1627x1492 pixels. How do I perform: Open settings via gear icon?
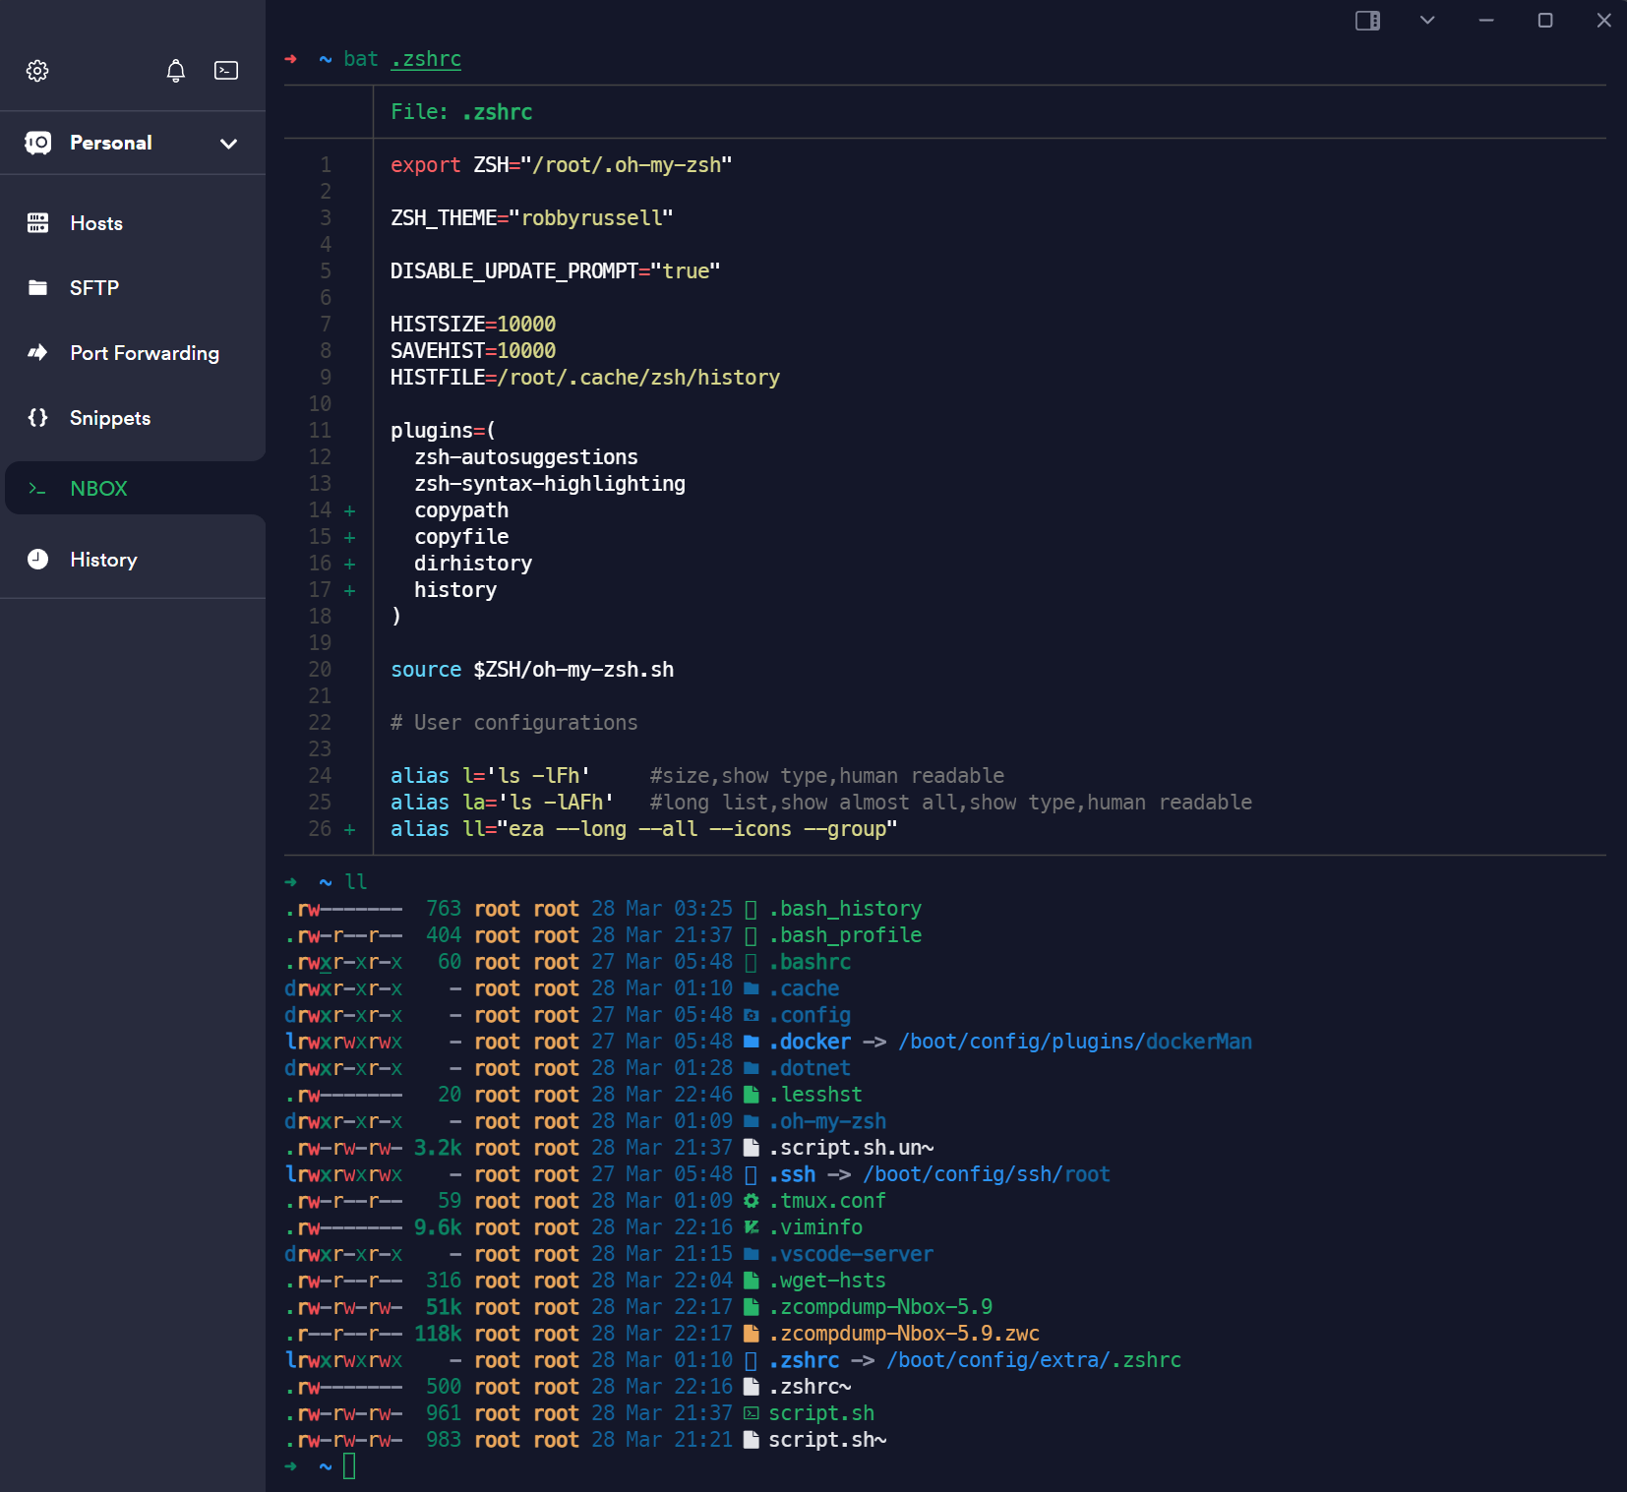pyautogui.click(x=37, y=71)
